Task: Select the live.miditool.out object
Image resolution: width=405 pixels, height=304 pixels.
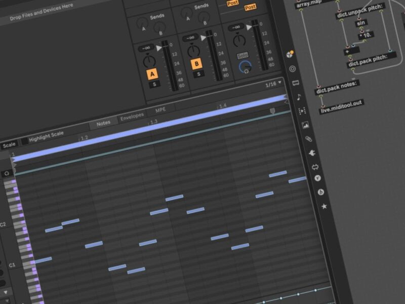Action: coord(341,103)
